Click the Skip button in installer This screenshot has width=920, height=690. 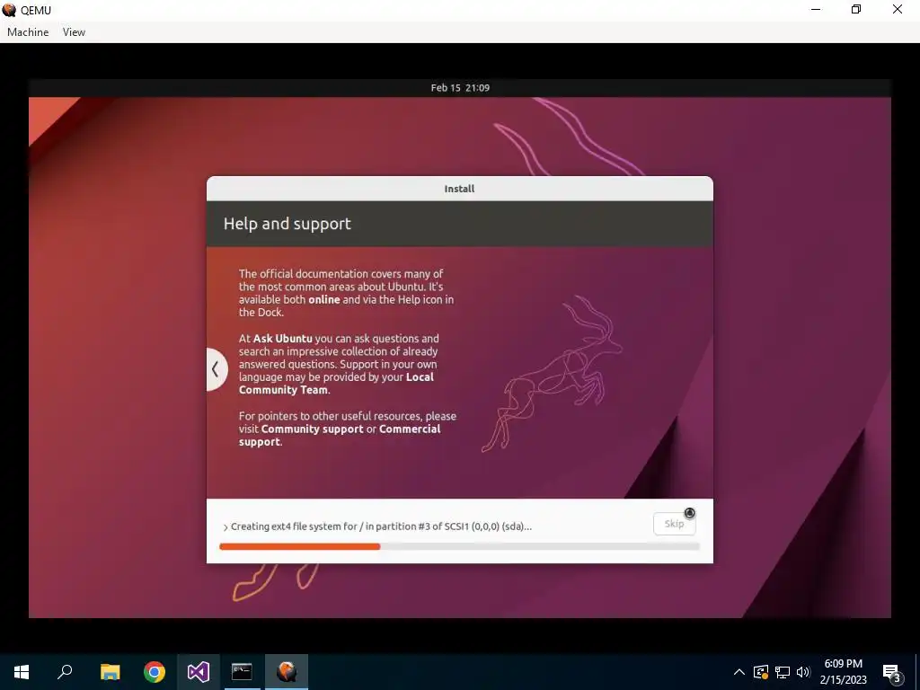pos(674,524)
